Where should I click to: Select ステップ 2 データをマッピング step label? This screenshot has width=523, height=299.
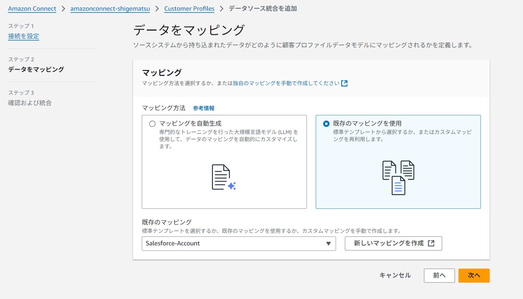36,69
